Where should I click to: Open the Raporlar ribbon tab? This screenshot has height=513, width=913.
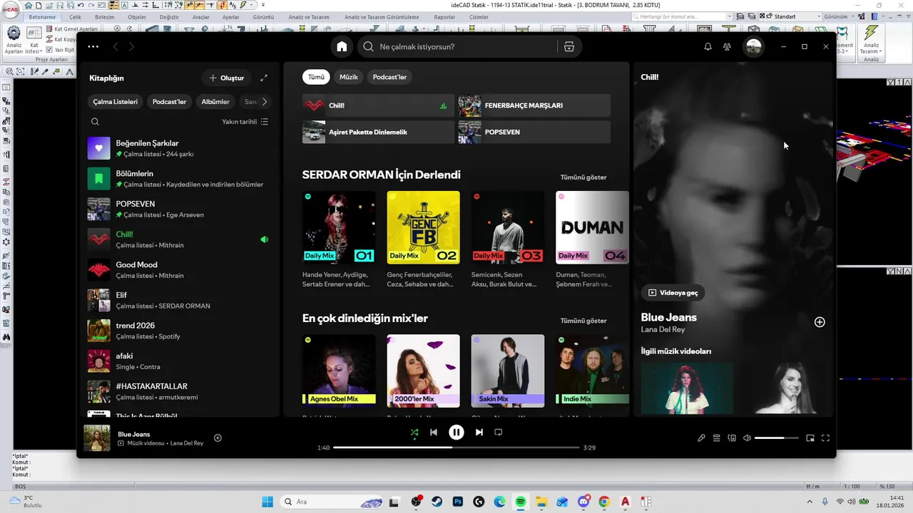point(444,16)
